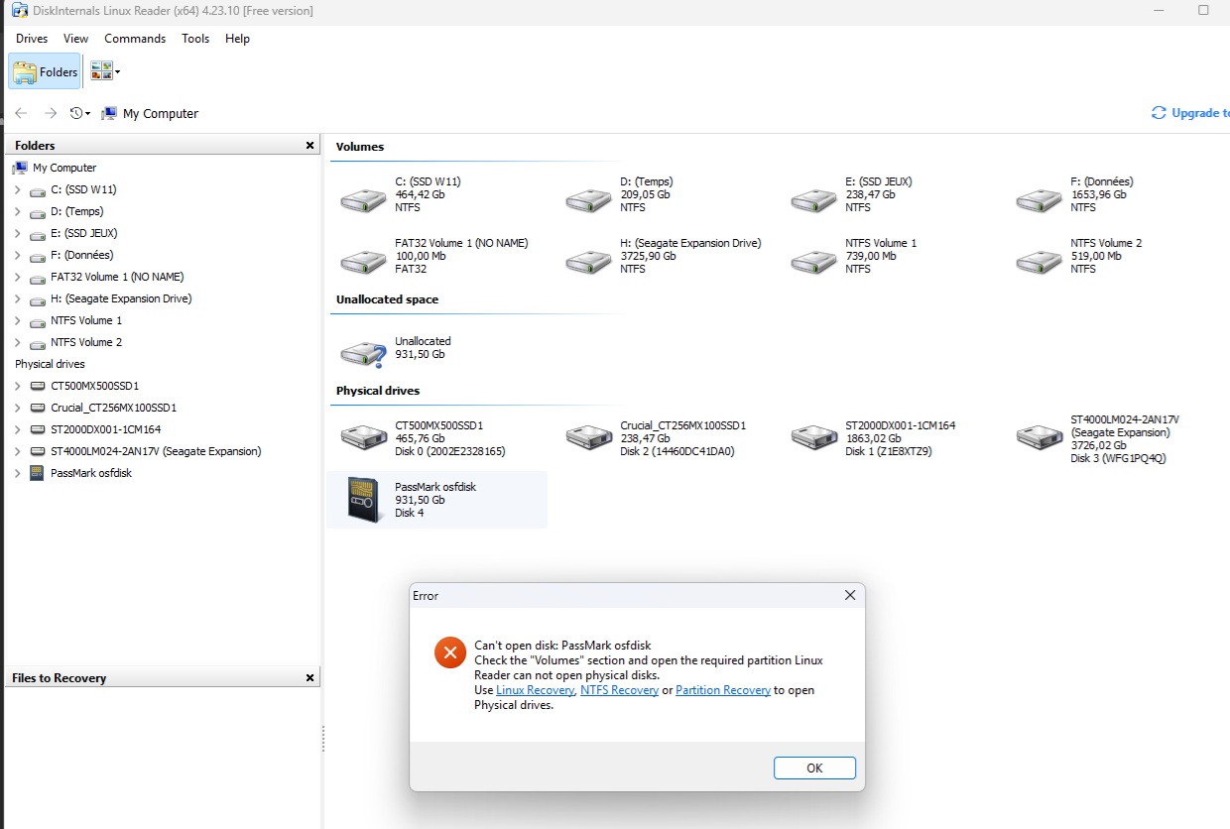The width and height of the screenshot is (1230, 829).
Task: Click the CT500MX500SSD1 disk icon in tree
Action: (x=38, y=386)
